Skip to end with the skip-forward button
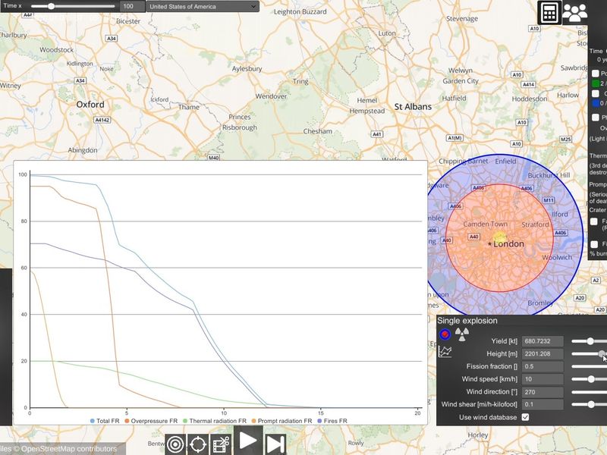The height and width of the screenshot is (455, 607). pyautogui.click(x=275, y=444)
